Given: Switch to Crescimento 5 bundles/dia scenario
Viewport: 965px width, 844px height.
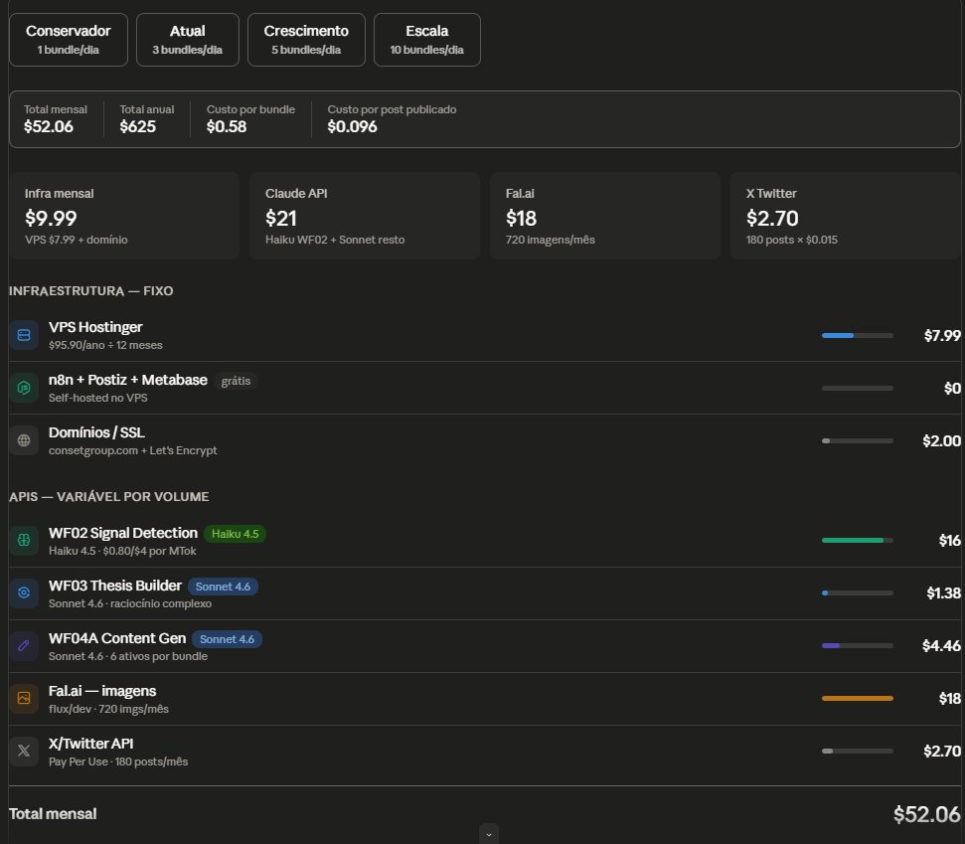Looking at the screenshot, I should click(306, 40).
